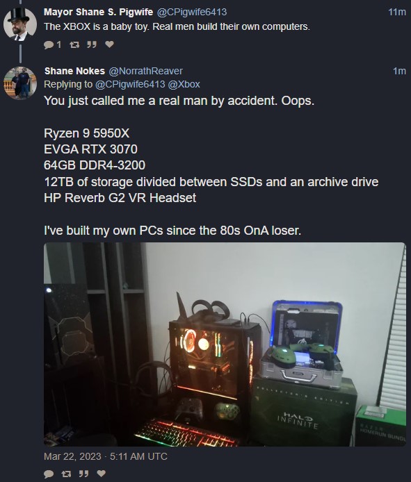This screenshot has width=411, height=482.
Task: Open the 1m timestamp of the reply
Action: tap(399, 71)
